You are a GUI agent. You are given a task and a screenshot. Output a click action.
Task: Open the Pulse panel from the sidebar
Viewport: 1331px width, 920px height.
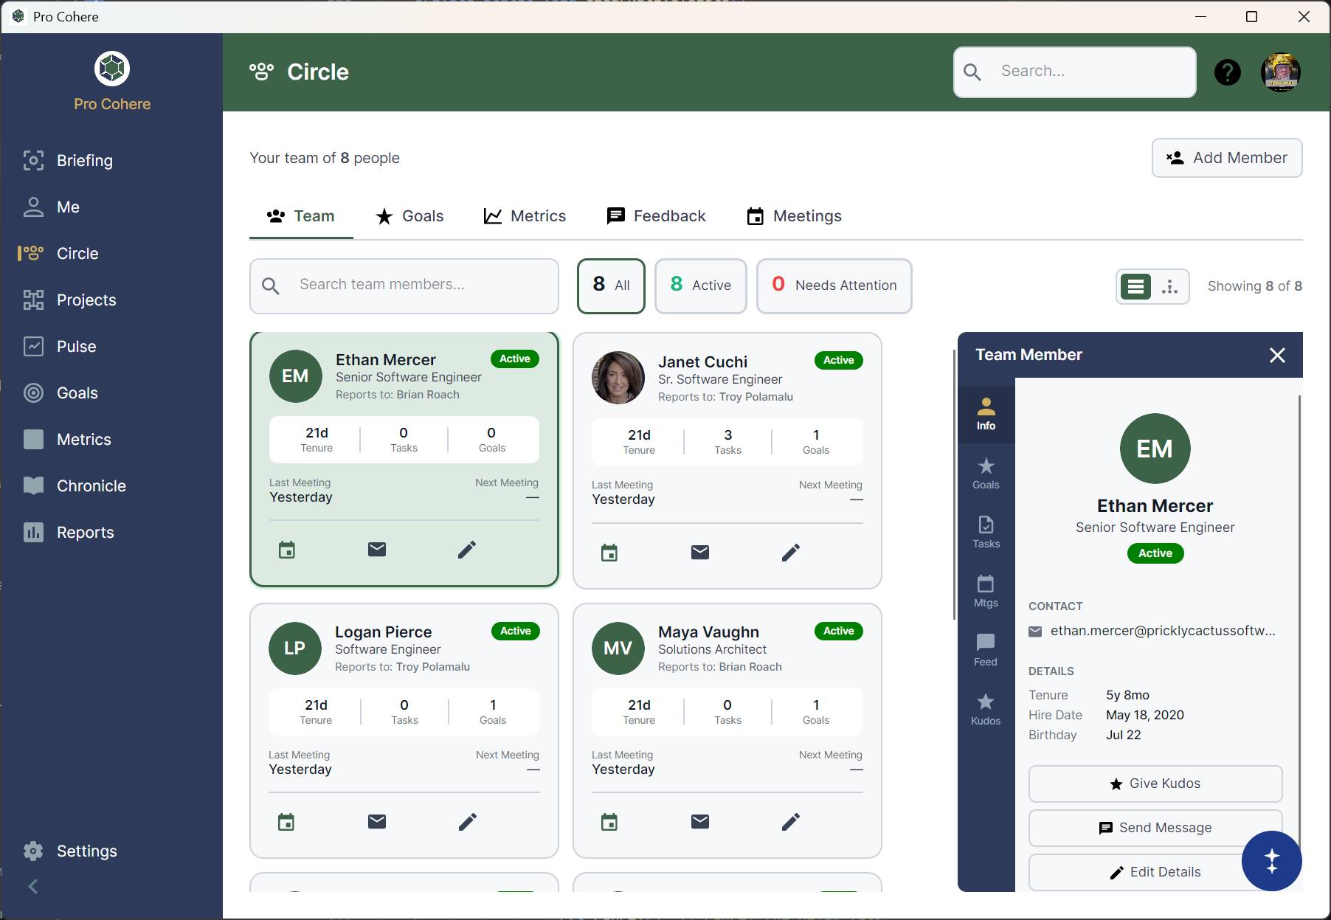pyautogui.click(x=76, y=346)
